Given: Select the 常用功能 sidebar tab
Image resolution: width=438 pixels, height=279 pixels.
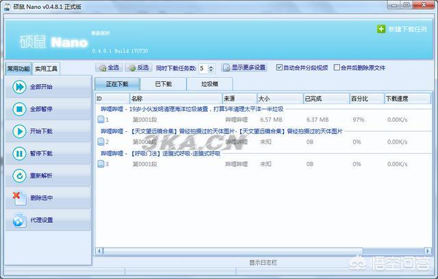Looking at the screenshot, I should coord(18,68).
